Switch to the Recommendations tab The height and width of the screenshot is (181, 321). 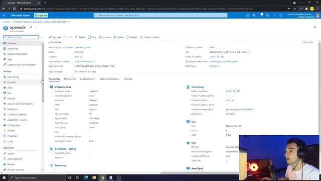coord(109,79)
